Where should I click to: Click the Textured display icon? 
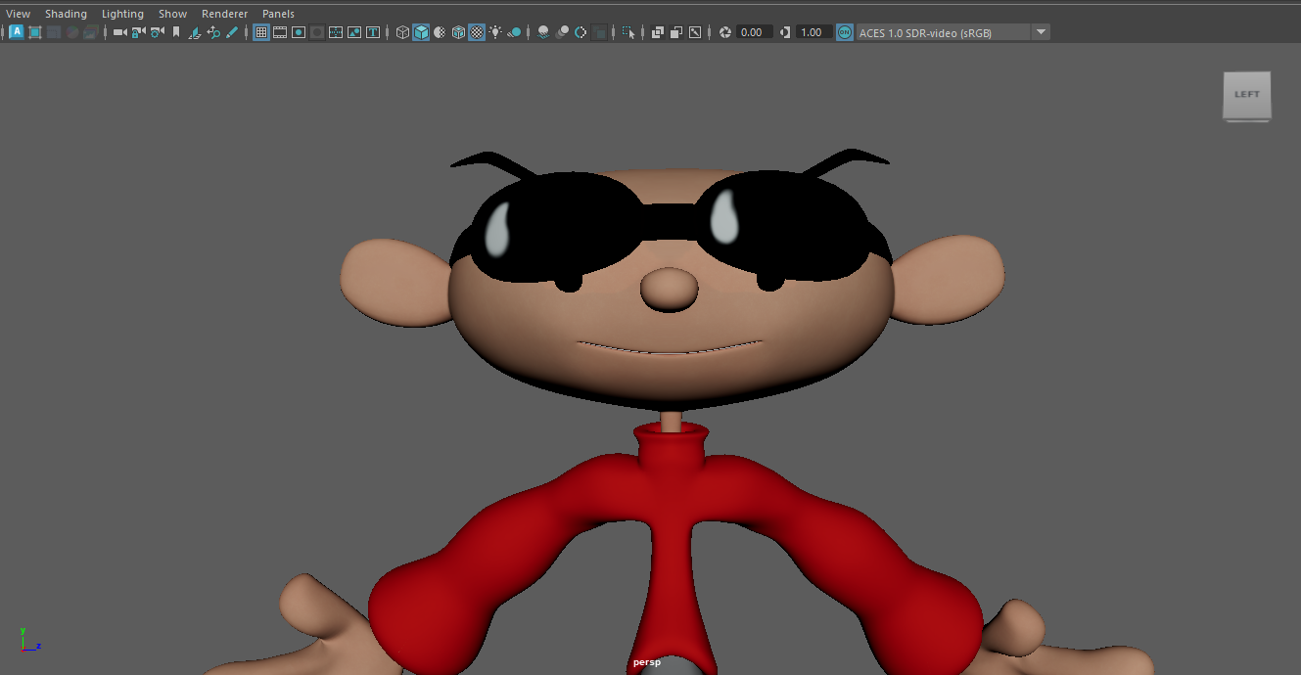[x=477, y=32]
